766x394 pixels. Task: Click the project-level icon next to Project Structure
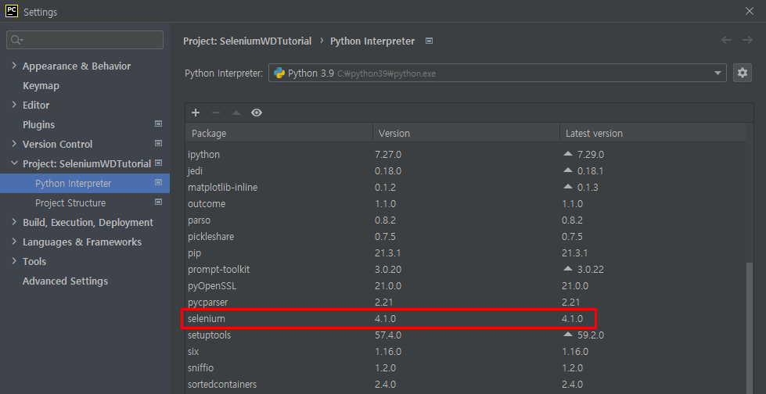pos(158,202)
